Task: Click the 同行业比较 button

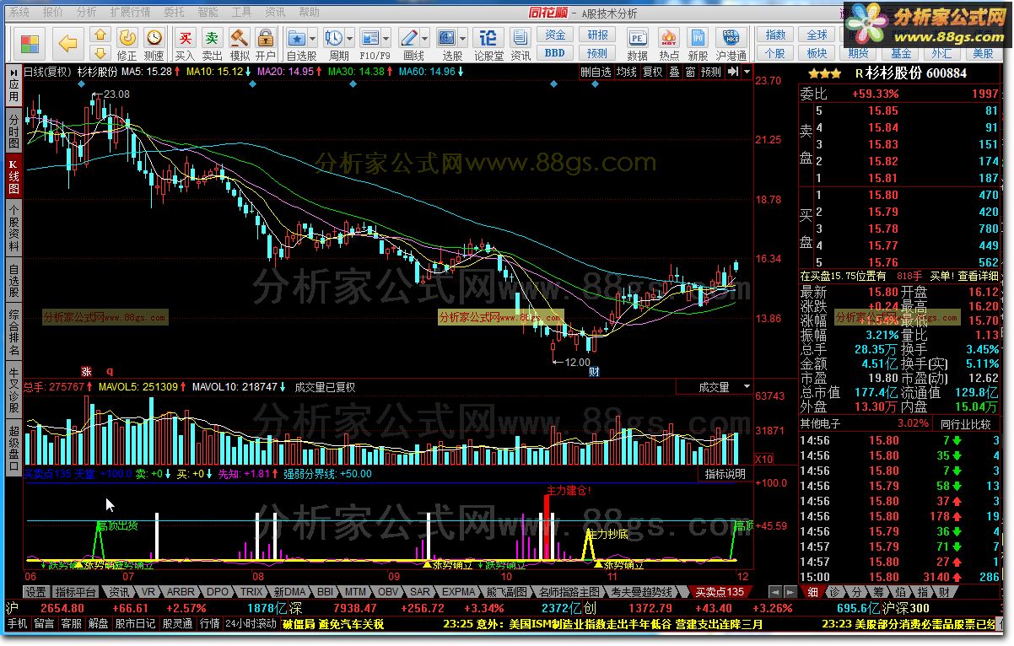Action: point(966,423)
